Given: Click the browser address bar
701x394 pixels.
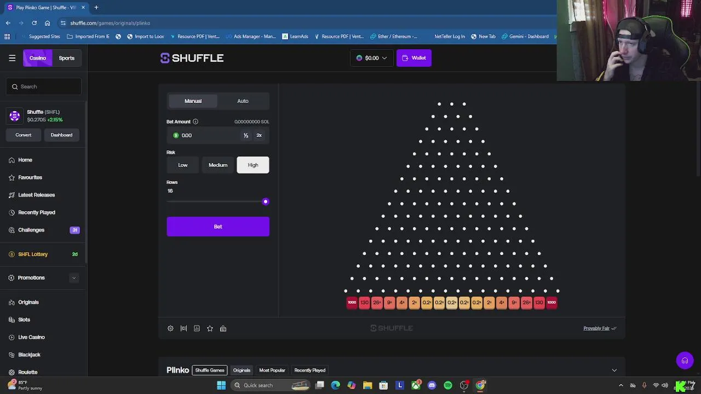Looking at the screenshot, I should click(x=307, y=23).
